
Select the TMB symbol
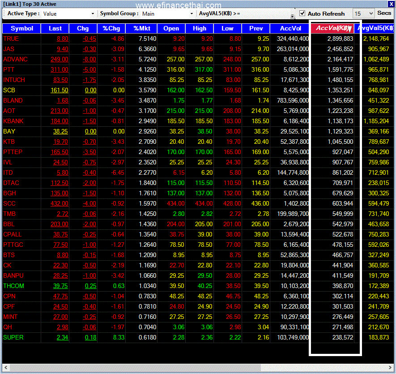(x=9, y=214)
